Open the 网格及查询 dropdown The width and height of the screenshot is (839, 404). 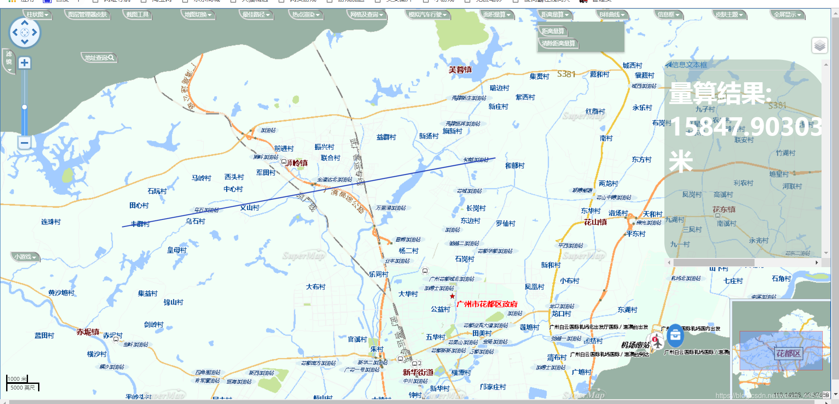pos(367,14)
